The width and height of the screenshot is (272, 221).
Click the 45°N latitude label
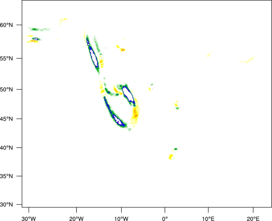pyautogui.click(x=6, y=119)
